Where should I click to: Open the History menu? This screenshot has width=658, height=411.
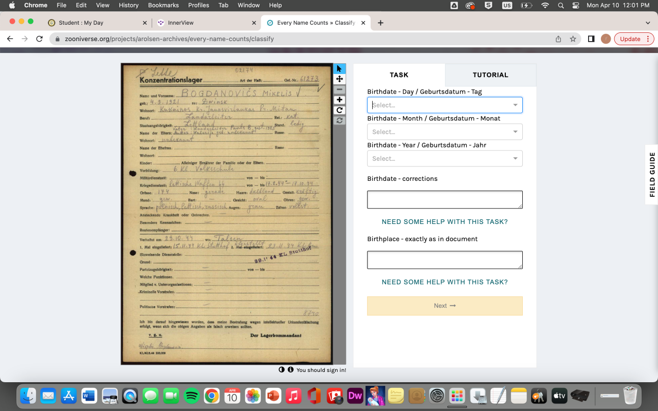point(129,5)
